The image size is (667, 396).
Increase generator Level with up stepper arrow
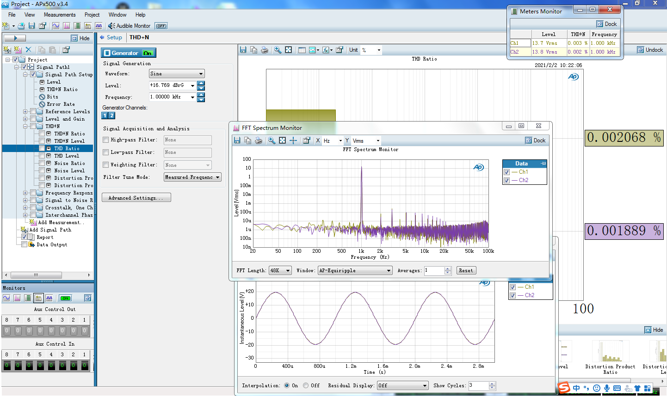(x=201, y=83)
